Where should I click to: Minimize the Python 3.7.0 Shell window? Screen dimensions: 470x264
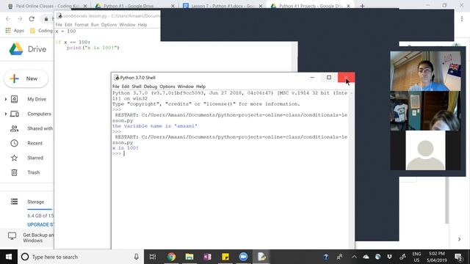coord(312,78)
